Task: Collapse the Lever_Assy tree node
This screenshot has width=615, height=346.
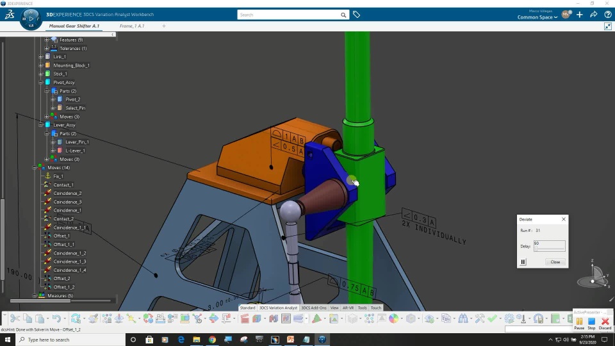Action: coord(41,125)
